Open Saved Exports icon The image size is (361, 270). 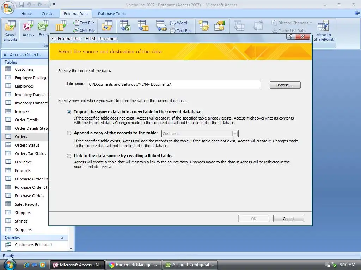pyautogui.click(x=107, y=25)
